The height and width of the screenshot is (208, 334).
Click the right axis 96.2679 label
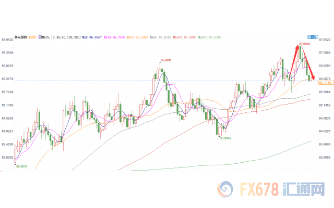[325, 79]
